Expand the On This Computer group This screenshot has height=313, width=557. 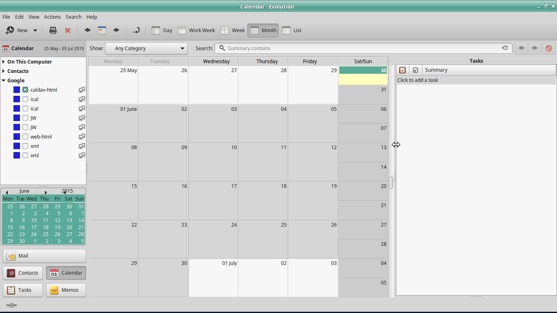coord(4,62)
